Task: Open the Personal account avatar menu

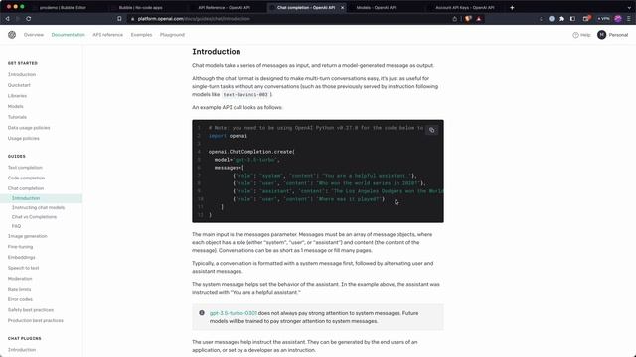Action: [x=601, y=35]
